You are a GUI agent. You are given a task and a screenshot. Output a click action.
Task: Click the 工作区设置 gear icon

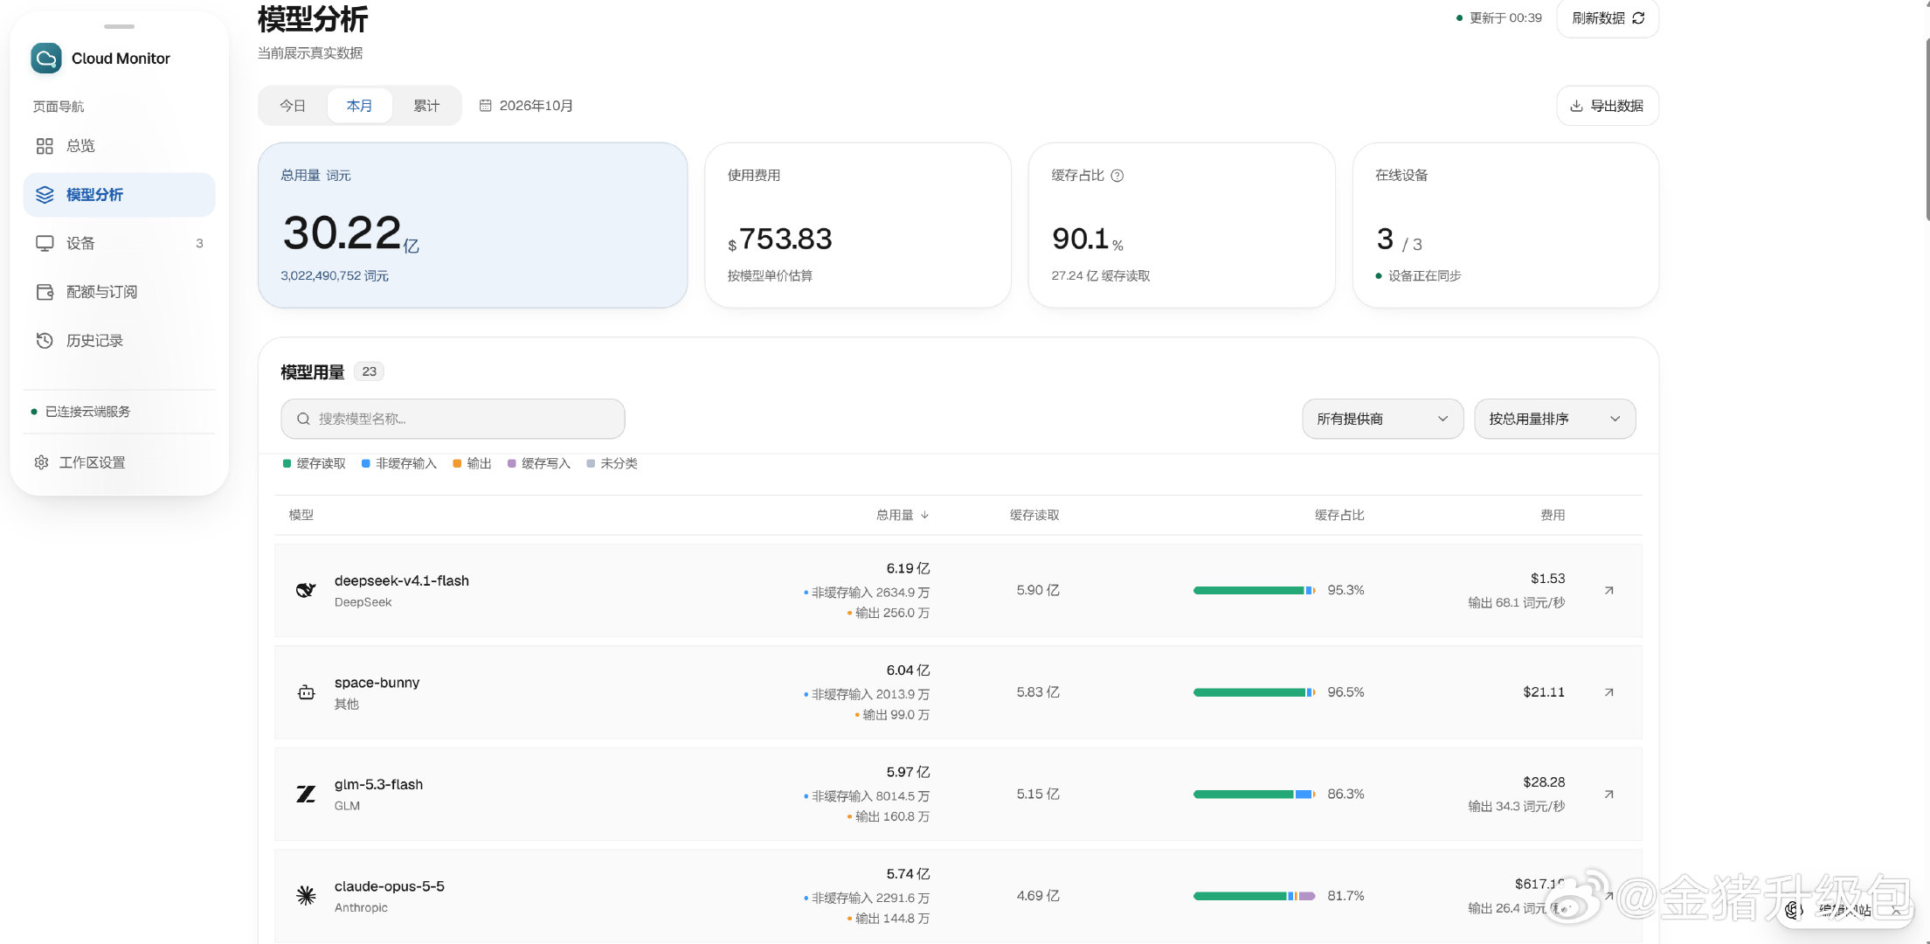point(41,462)
